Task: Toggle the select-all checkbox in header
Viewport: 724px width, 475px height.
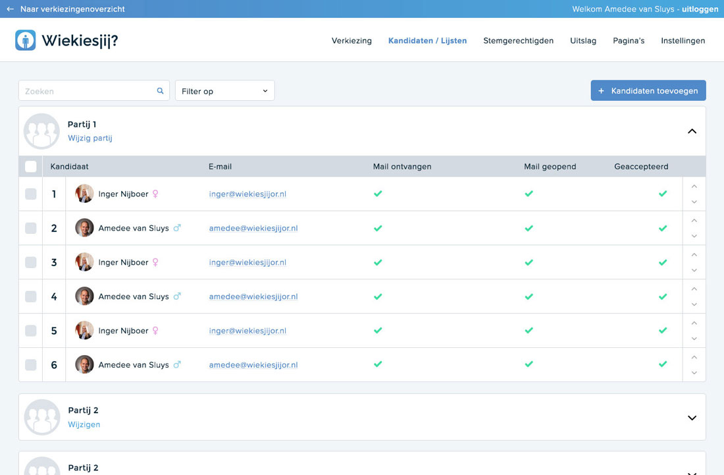Action: 31,167
